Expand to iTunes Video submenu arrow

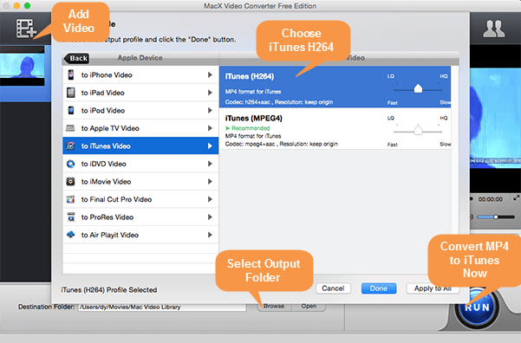(210, 146)
